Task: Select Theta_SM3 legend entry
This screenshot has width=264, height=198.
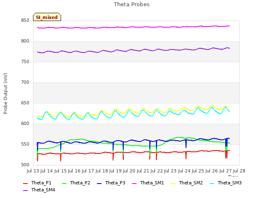Action: coord(226,183)
